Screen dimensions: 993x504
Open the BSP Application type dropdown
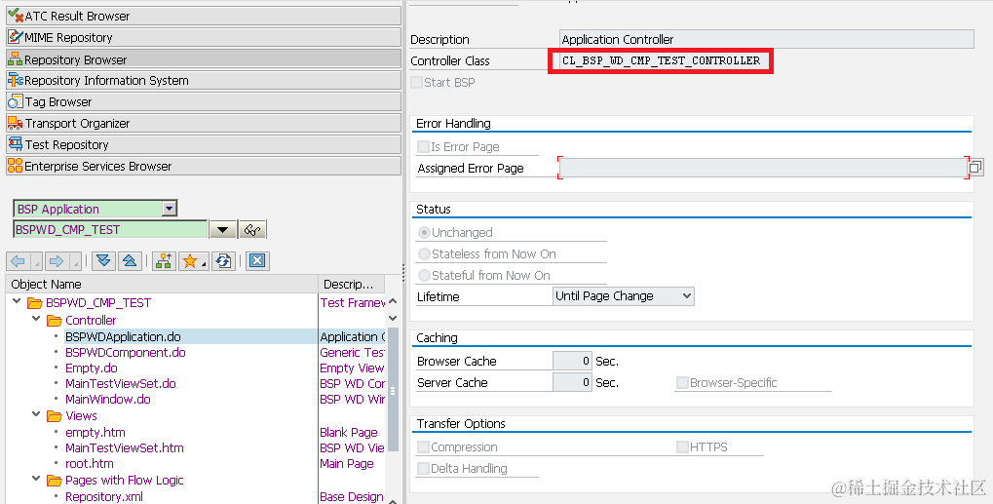pos(170,209)
